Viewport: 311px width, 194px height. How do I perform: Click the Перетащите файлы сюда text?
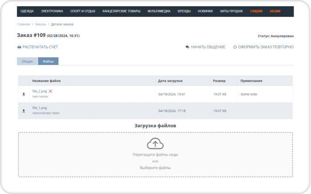tap(155, 155)
